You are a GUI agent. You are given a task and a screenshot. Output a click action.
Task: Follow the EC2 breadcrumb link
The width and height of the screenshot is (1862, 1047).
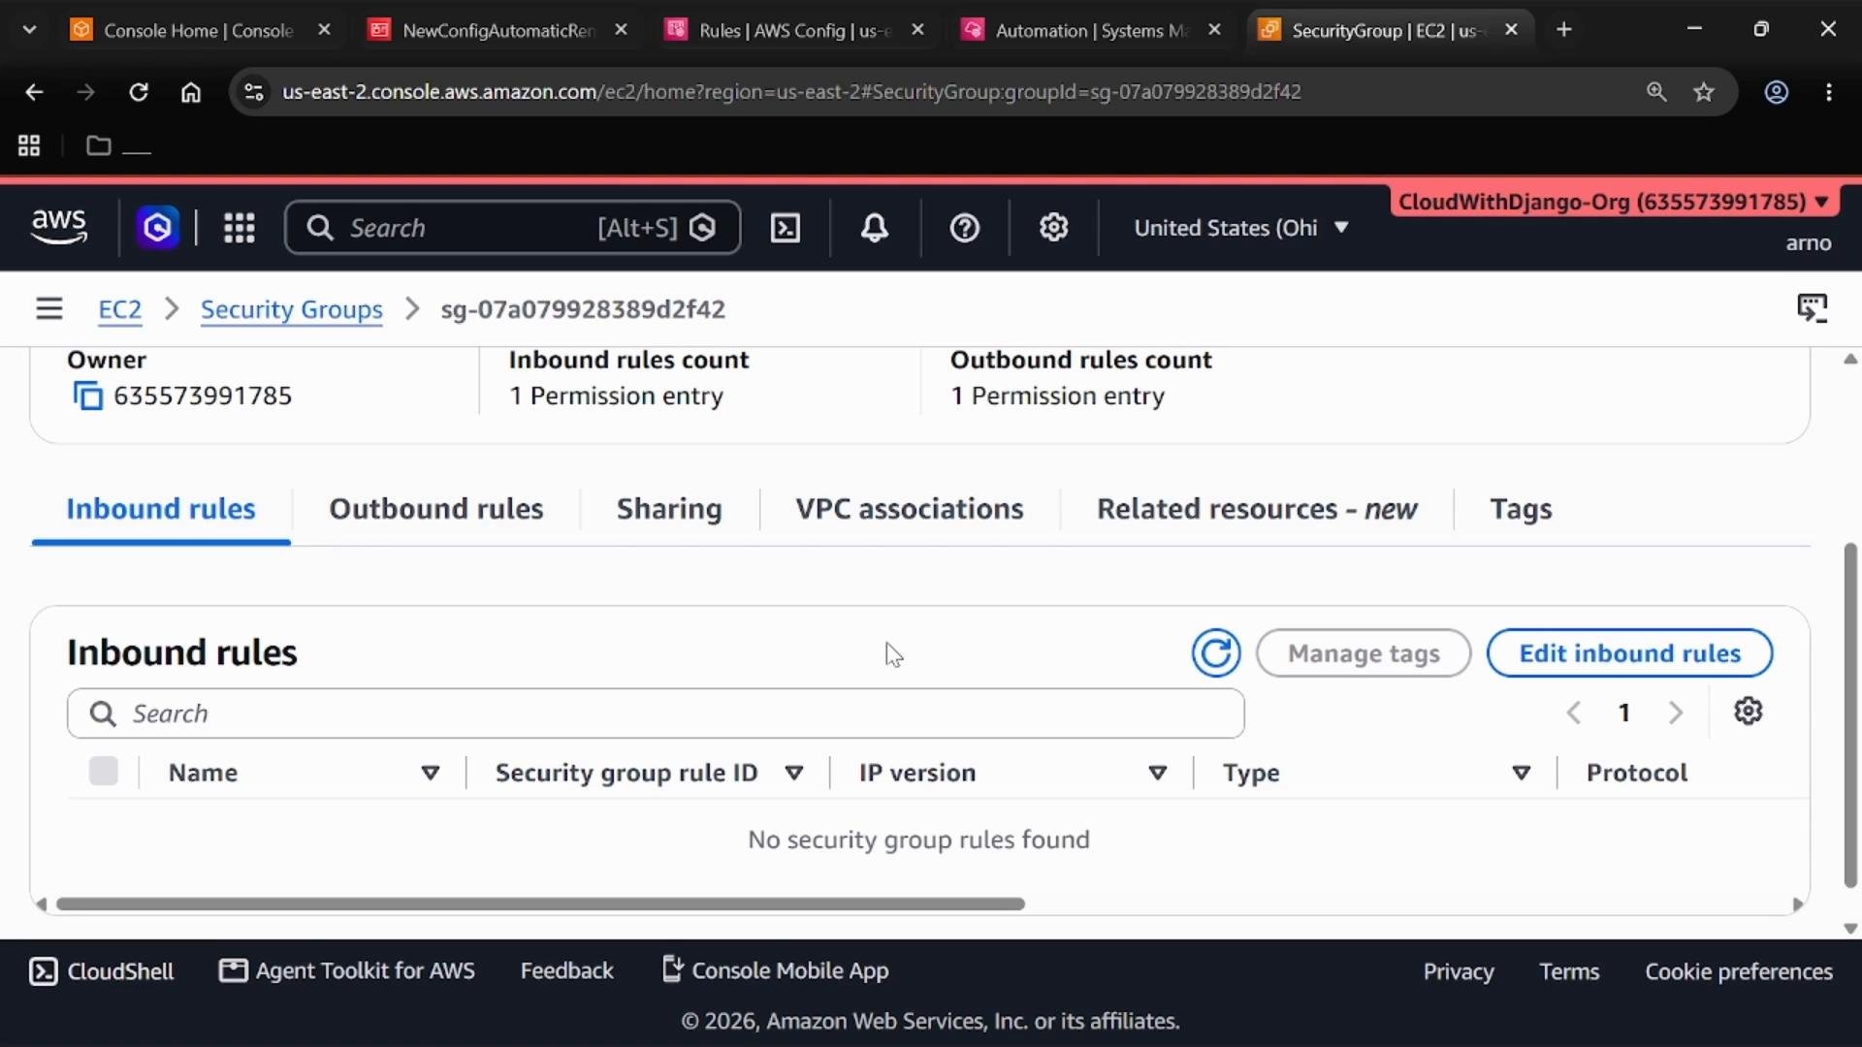pos(119,309)
